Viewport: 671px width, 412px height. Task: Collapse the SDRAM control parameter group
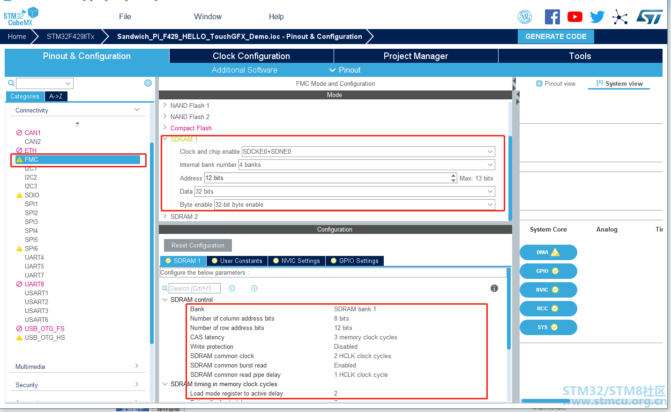tap(165, 300)
